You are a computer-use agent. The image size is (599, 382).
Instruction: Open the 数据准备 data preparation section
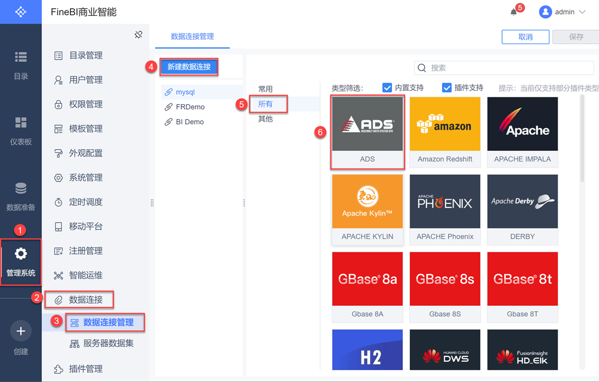(21, 197)
